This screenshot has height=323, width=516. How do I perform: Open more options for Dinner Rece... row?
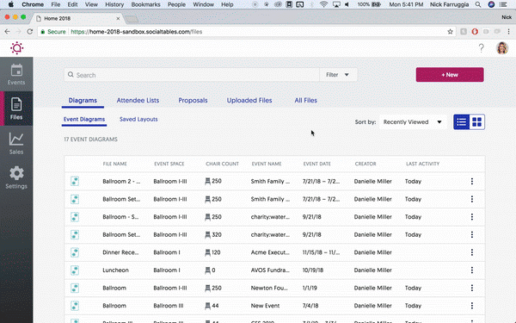pos(472,252)
